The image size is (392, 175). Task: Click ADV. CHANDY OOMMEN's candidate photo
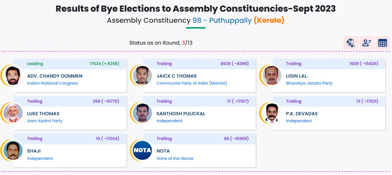click(12, 75)
